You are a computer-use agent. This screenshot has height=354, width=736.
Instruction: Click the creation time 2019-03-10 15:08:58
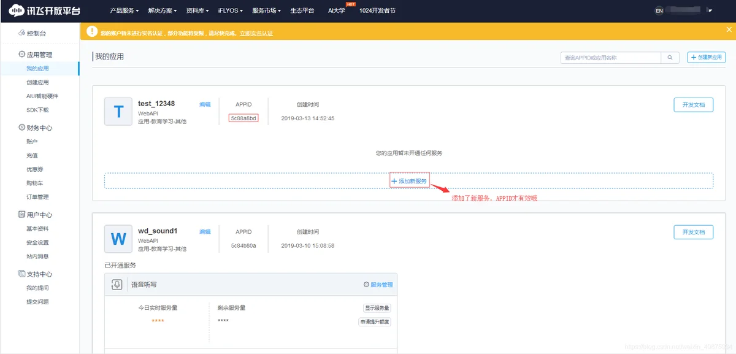[x=308, y=245]
